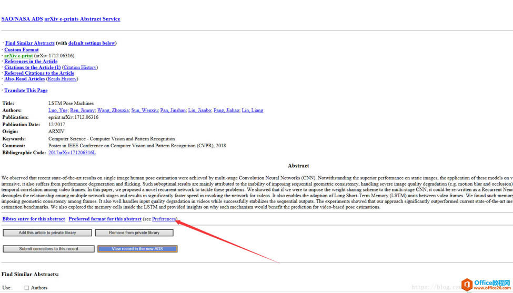The image size is (513, 293).
Task: Open author Pan, Jinshan link
Action: (x=173, y=110)
